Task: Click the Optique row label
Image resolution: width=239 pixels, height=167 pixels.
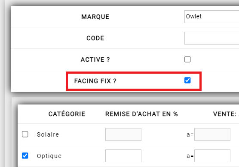Action: tap(49, 156)
